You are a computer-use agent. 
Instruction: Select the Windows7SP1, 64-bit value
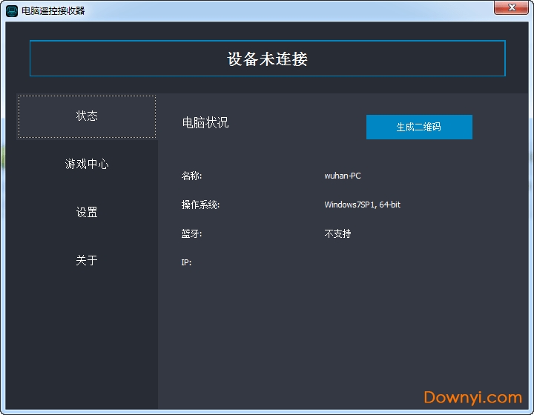363,205
